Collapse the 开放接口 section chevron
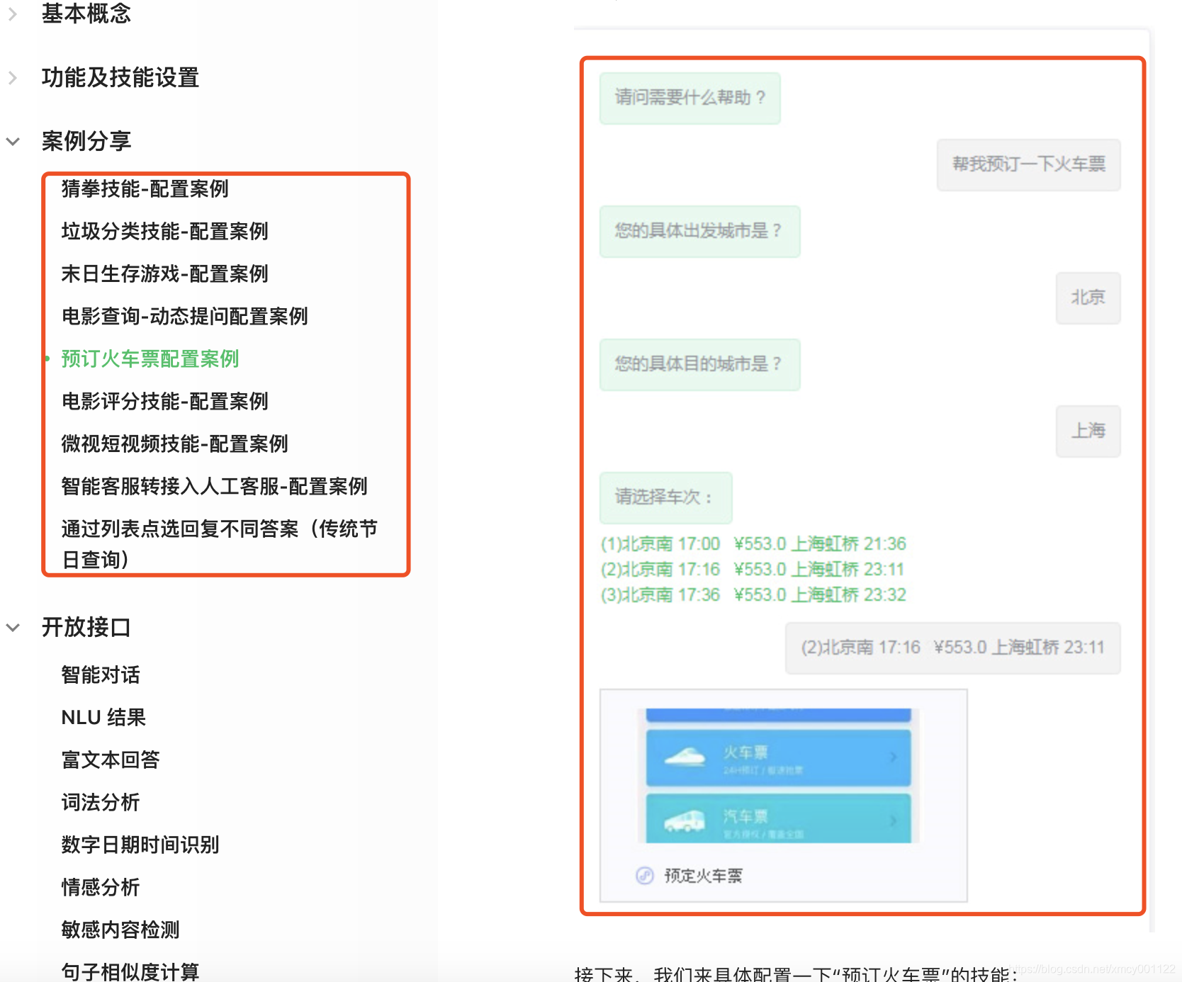The height and width of the screenshot is (982, 1182). pyautogui.click(x=13, y=627)
